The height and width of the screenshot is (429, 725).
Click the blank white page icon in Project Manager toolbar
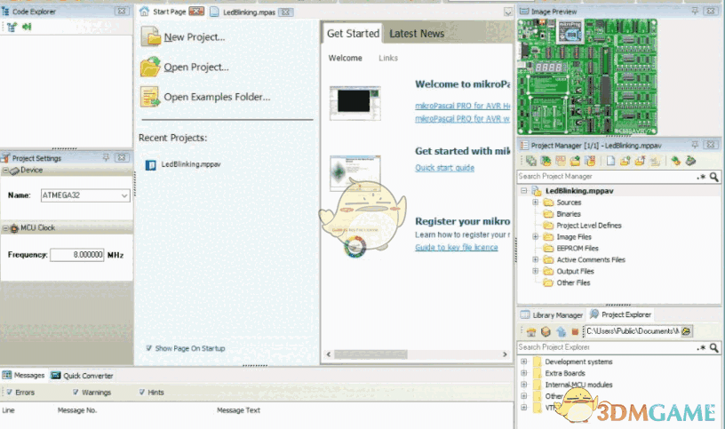tap(610, 161)
